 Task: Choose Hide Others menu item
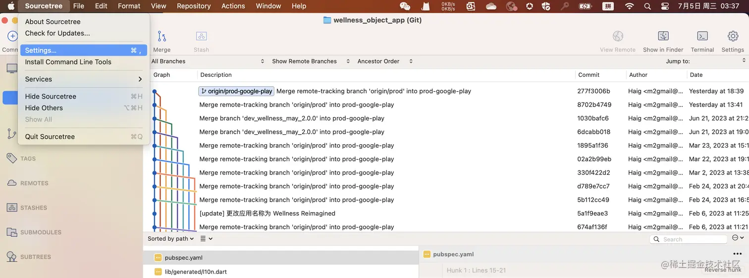click(x=83, y=108)
